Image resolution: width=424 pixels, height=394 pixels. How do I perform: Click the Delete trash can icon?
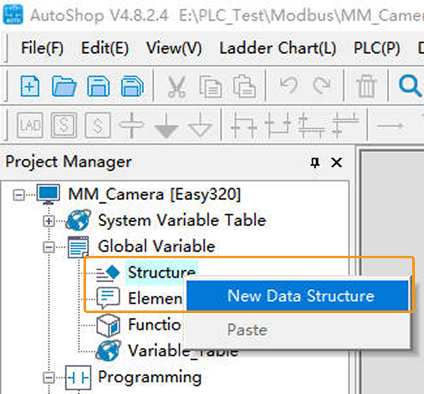367,85
